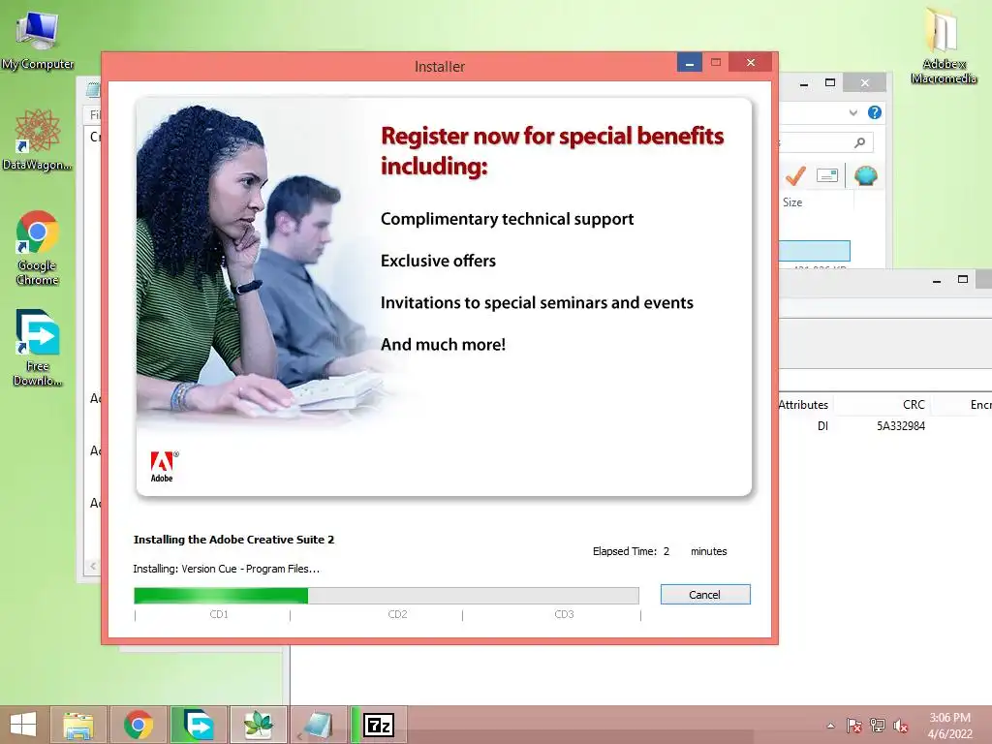Open the Windows Start button

pyautogui.click(x=23, y=725)
